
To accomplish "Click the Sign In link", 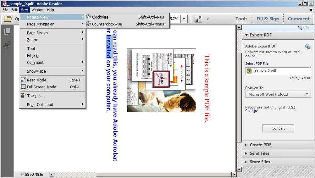I will 303,28.
